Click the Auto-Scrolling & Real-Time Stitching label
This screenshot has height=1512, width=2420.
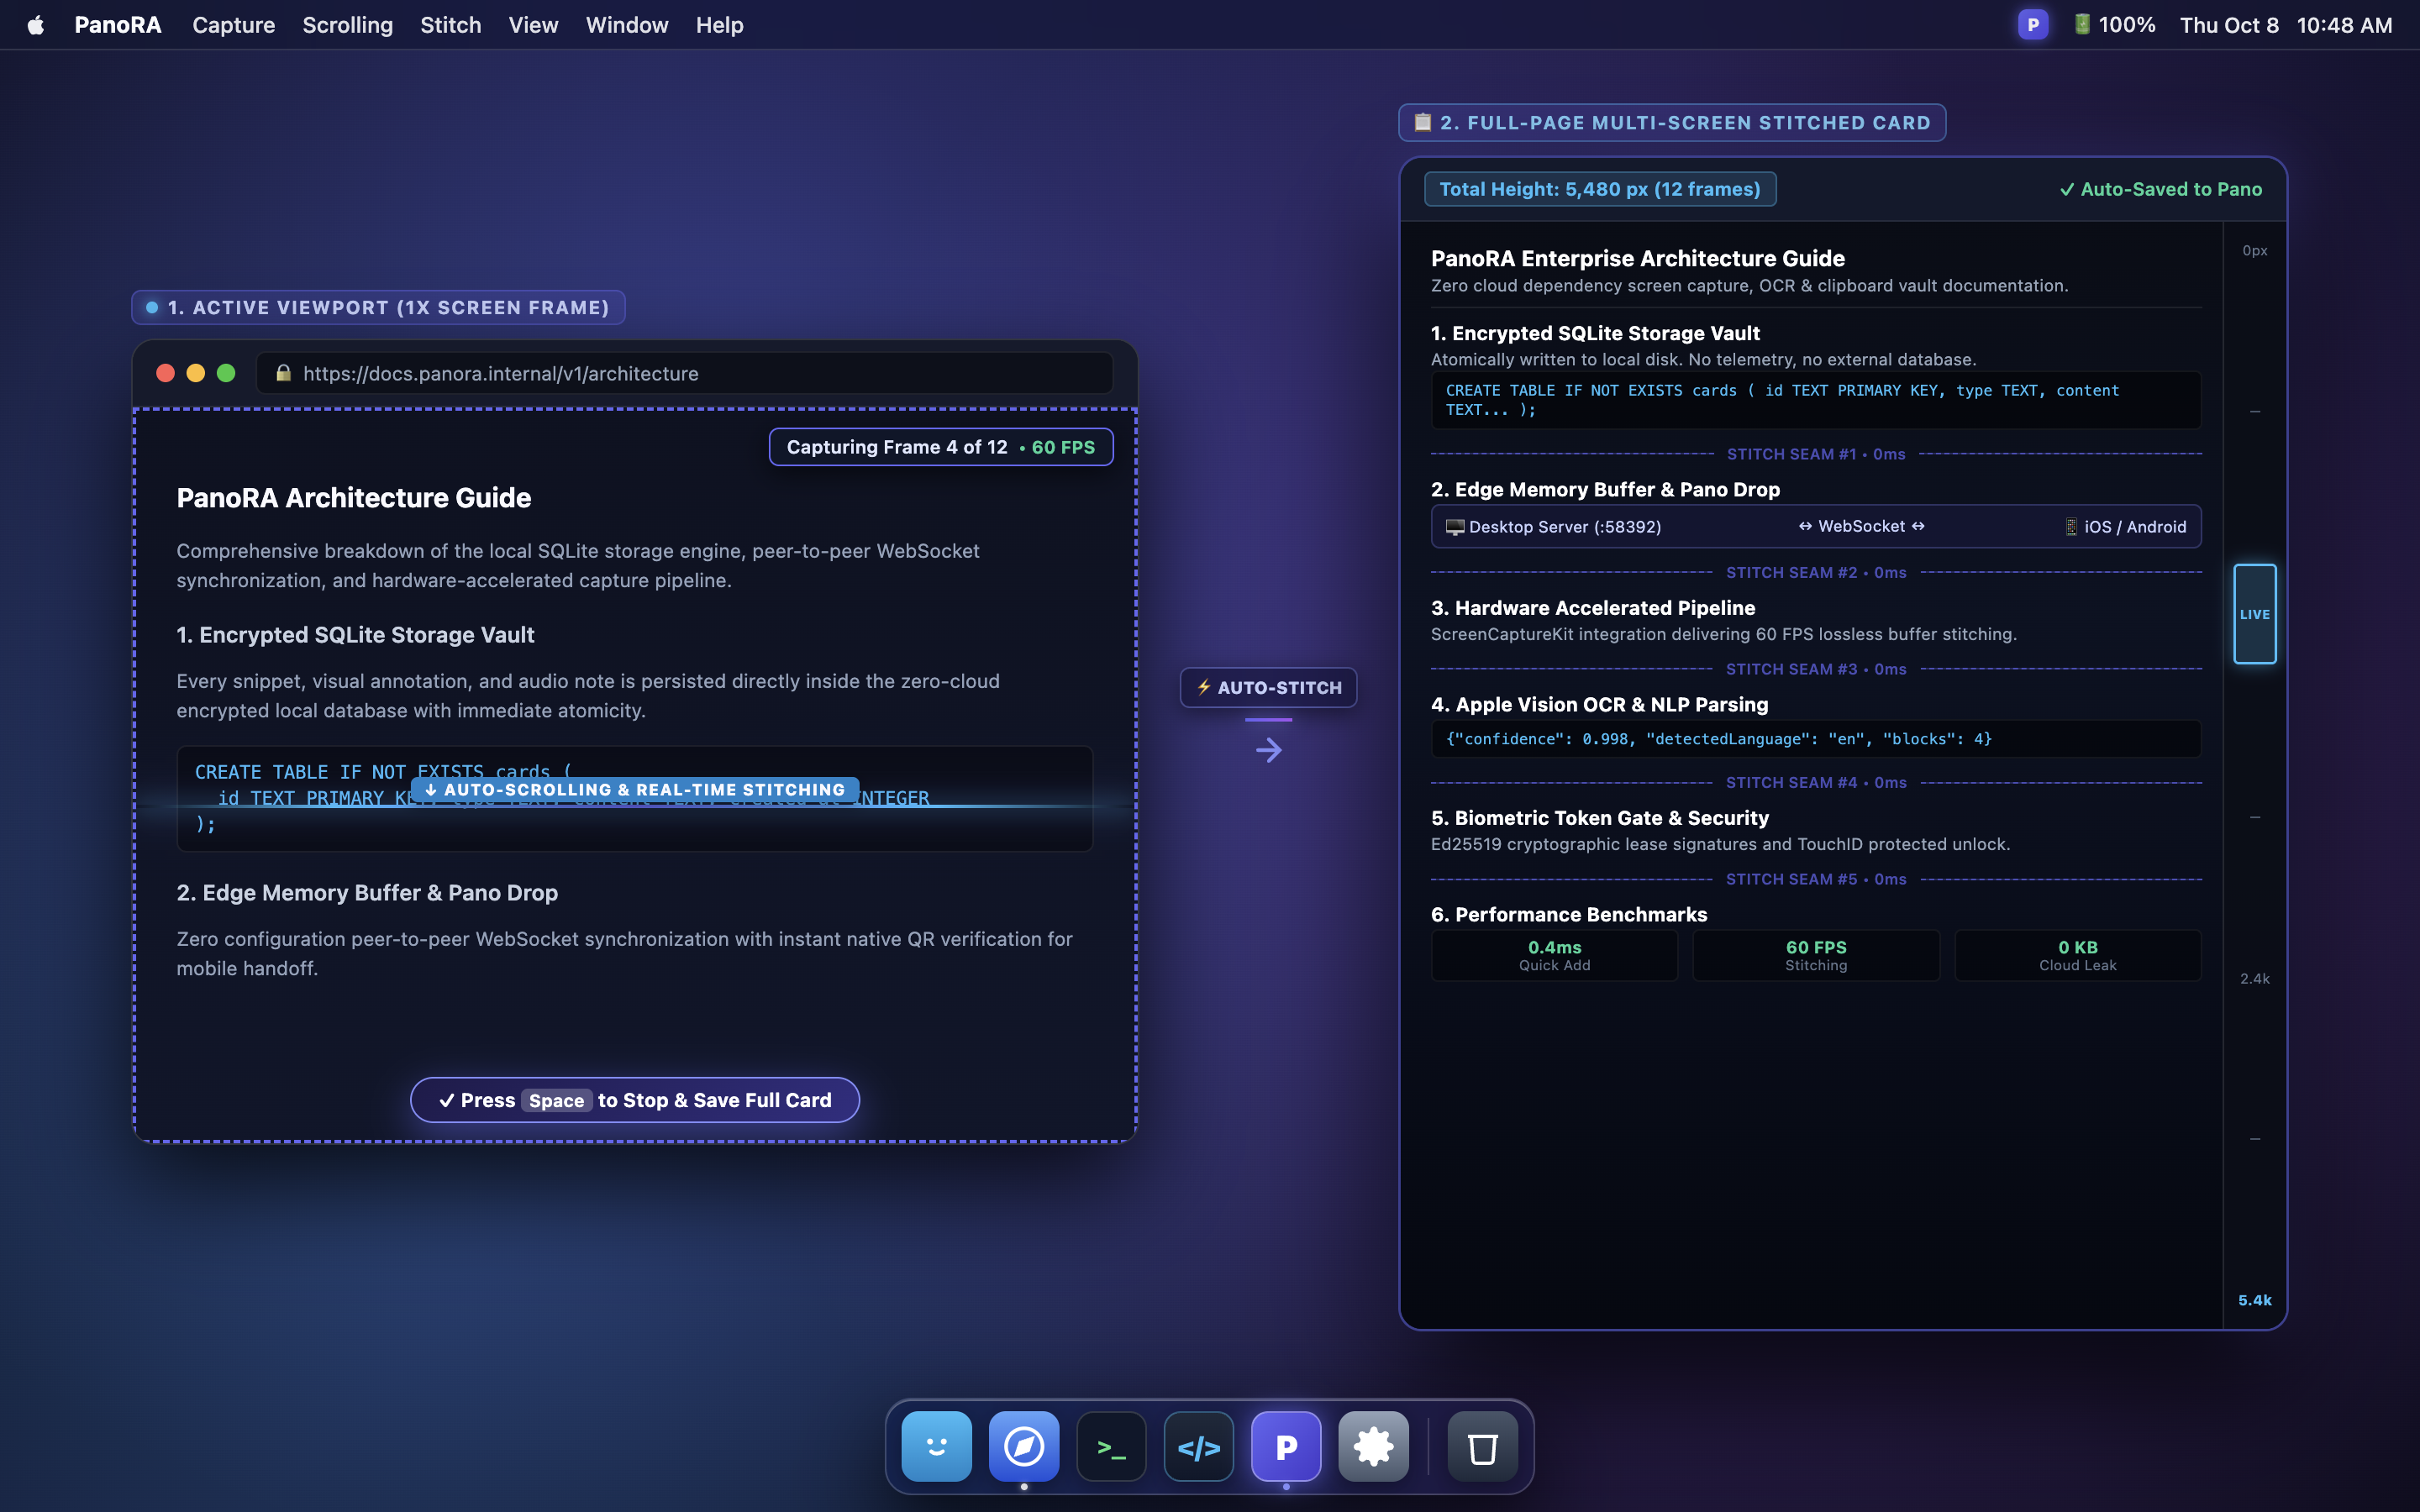[x=635, y=790]
